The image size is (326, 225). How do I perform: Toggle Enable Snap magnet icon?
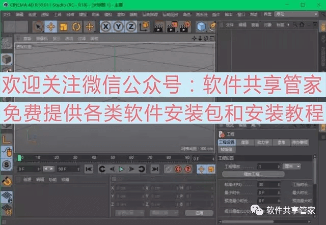click(x=7, y=181)
